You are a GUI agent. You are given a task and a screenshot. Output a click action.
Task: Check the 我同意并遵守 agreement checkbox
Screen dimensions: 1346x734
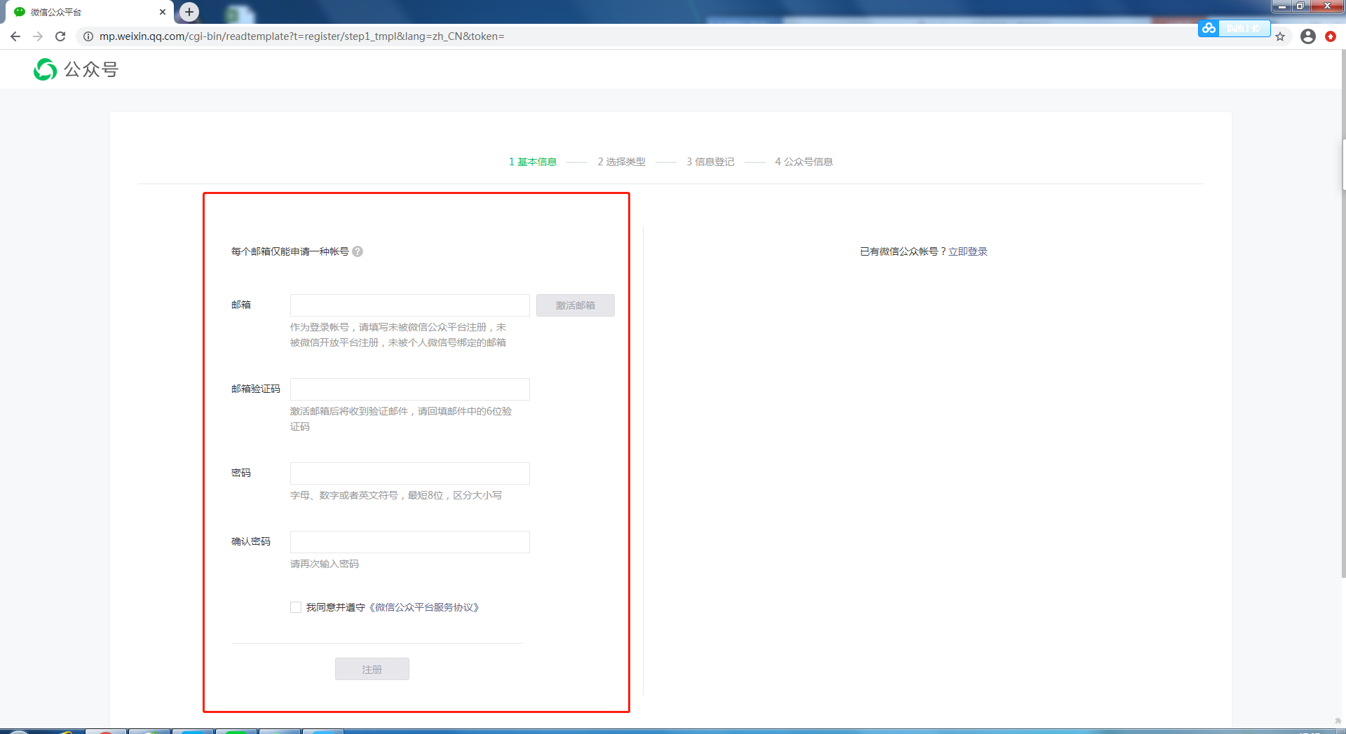[296, 607]
